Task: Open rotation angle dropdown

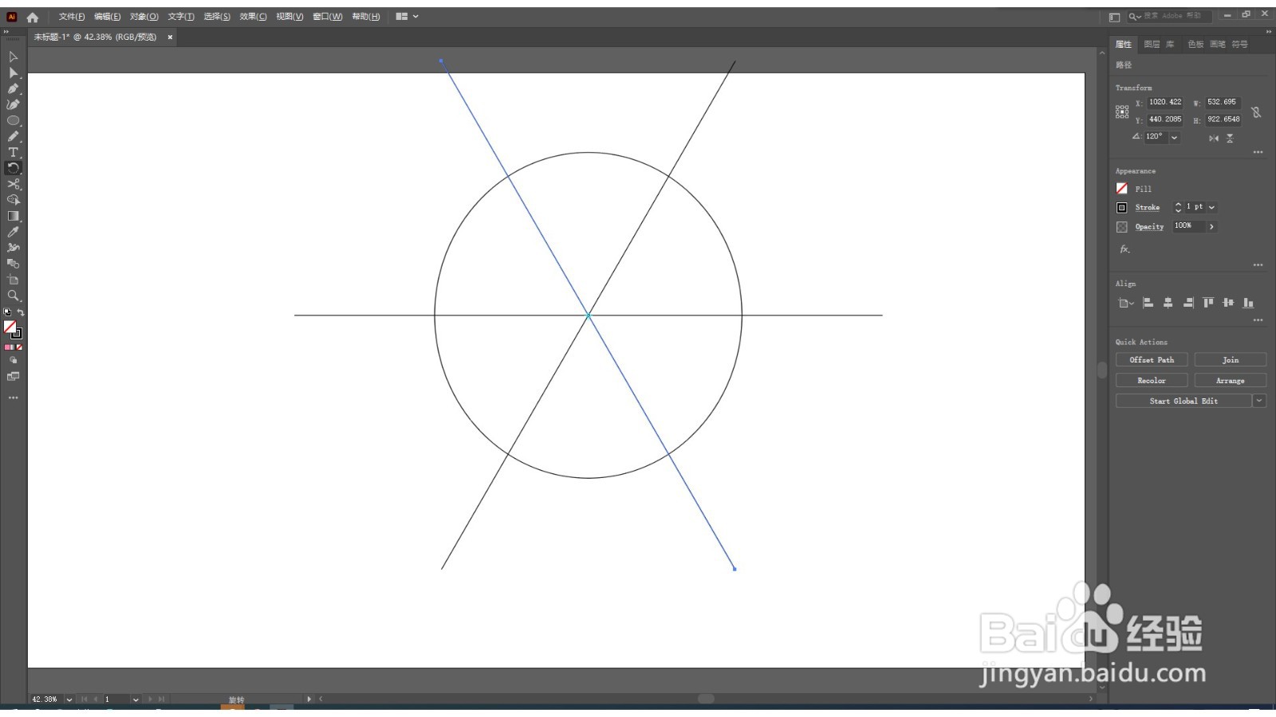Action: click(1174, 137)
